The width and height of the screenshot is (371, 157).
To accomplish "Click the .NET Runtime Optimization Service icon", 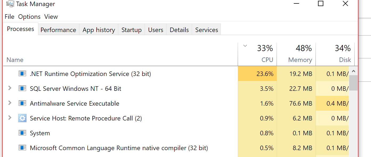I will point(22,74).
